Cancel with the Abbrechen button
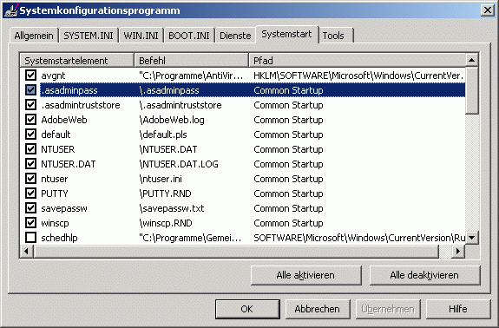 click(x=318, y=309)
